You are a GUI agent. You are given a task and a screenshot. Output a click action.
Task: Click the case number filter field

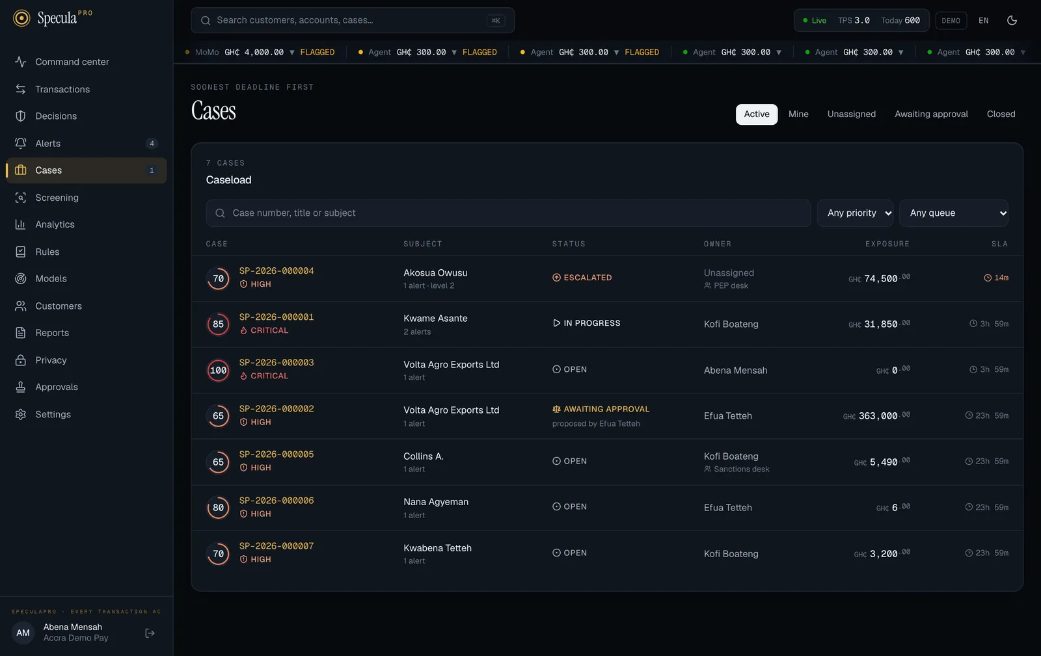tap(508, 213)
